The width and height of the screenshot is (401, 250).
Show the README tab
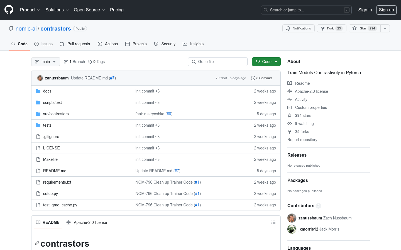pos(48,222)
